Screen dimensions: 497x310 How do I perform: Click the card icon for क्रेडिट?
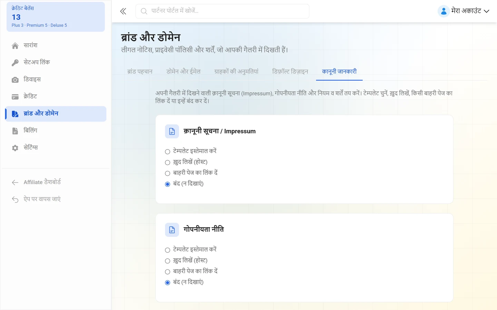[15, 97]
